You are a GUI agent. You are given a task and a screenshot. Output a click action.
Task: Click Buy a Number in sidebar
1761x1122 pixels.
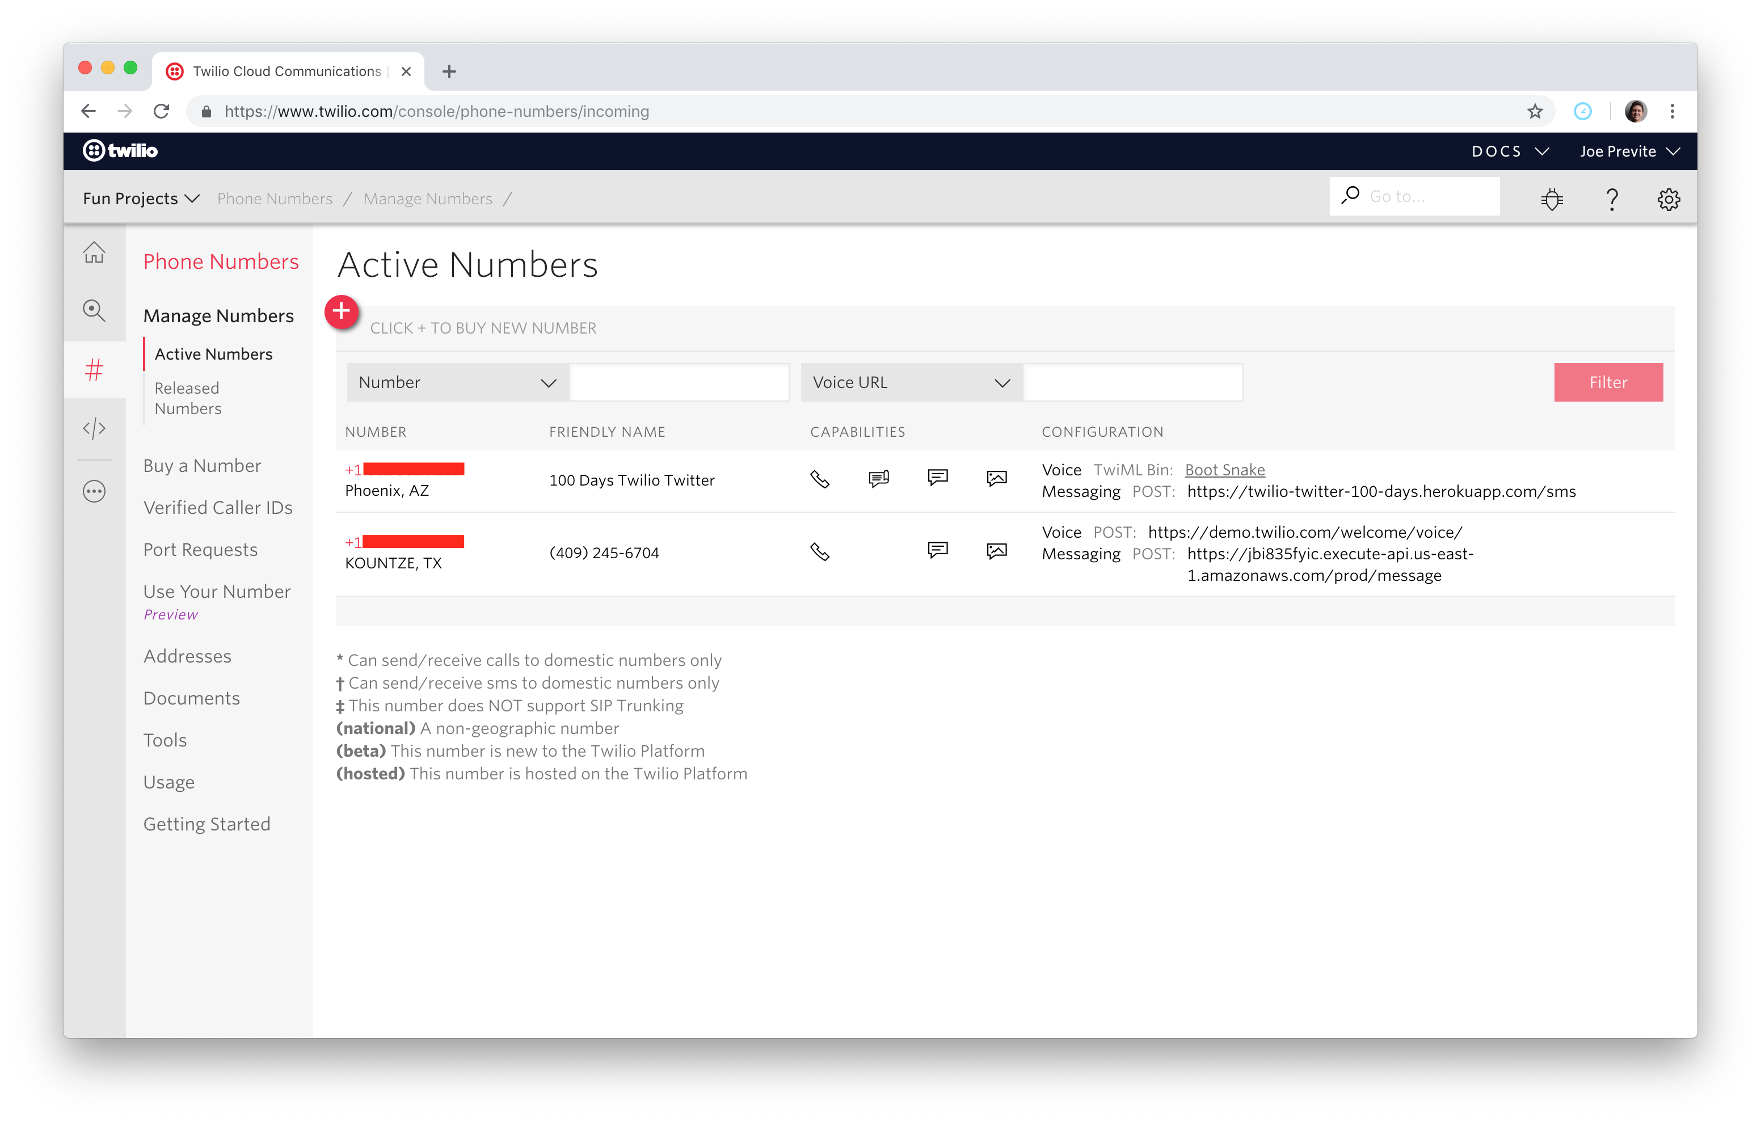point(203,463)
